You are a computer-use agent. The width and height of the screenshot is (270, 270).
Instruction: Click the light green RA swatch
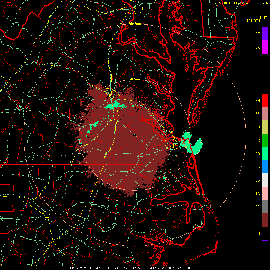[x=265, y=154]
